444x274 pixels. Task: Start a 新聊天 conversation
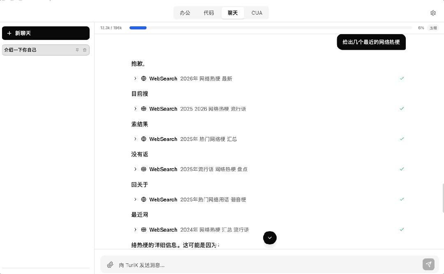pos(46,33)
